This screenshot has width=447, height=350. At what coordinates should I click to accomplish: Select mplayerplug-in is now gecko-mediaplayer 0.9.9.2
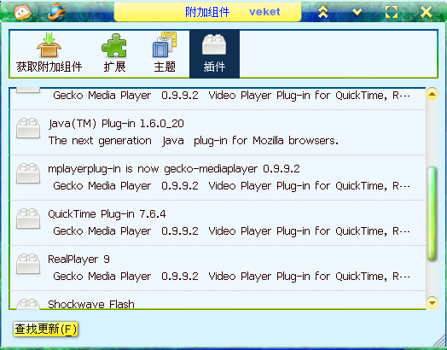point(218,178)
